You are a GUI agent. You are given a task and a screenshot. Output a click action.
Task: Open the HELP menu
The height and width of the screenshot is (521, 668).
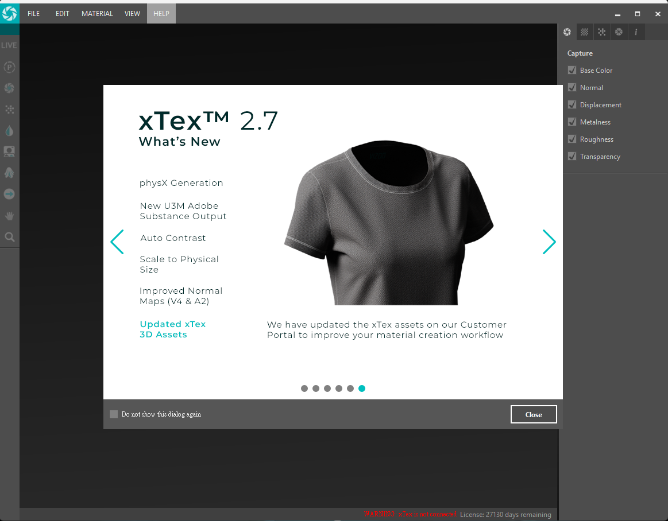(161, 14)
